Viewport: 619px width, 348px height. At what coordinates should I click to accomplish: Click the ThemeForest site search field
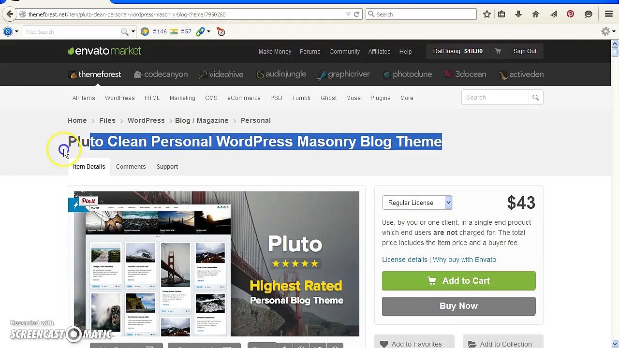point(495,98)
